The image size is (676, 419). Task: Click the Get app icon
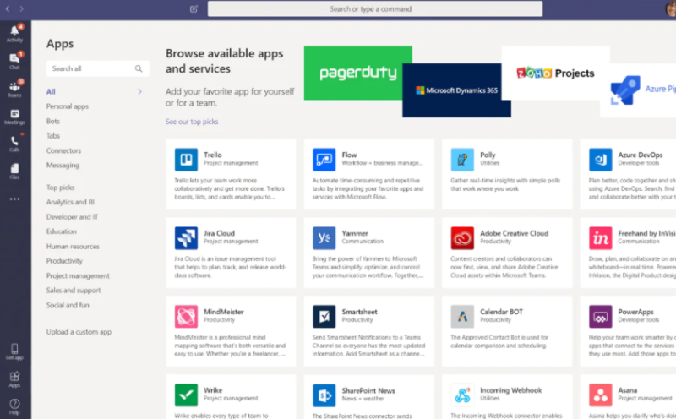point(14,348)
